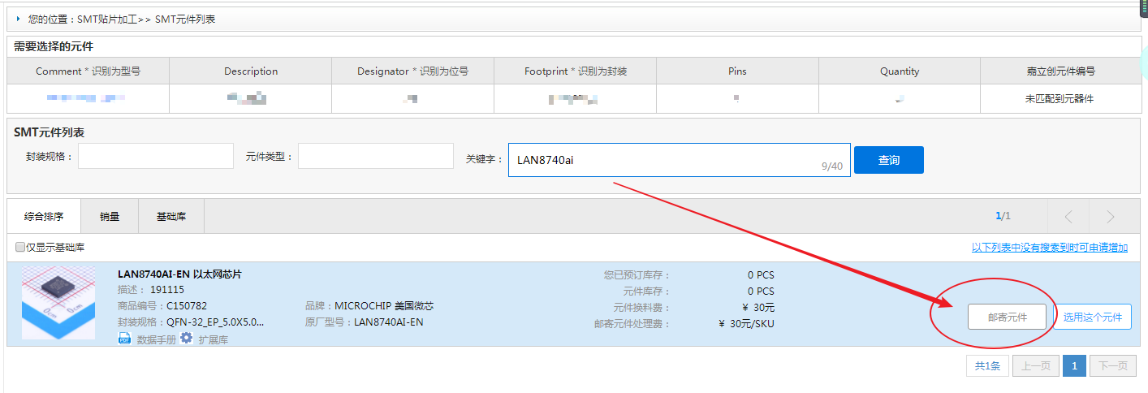Open the PDF datasheet icon
Viewport: 1148px width, 393px height.
pyautogui.click(x=124, y=339)
